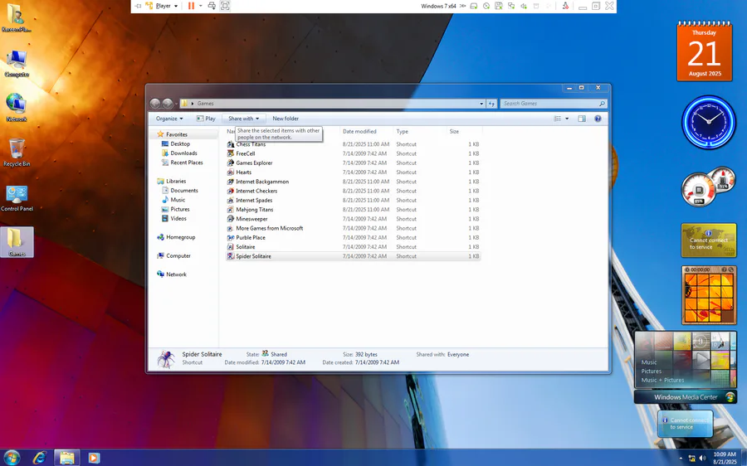The width and height of the screenshot is (747, 466).
Task: Click the Explorer Forward navigation button
Action: (167, 104)
